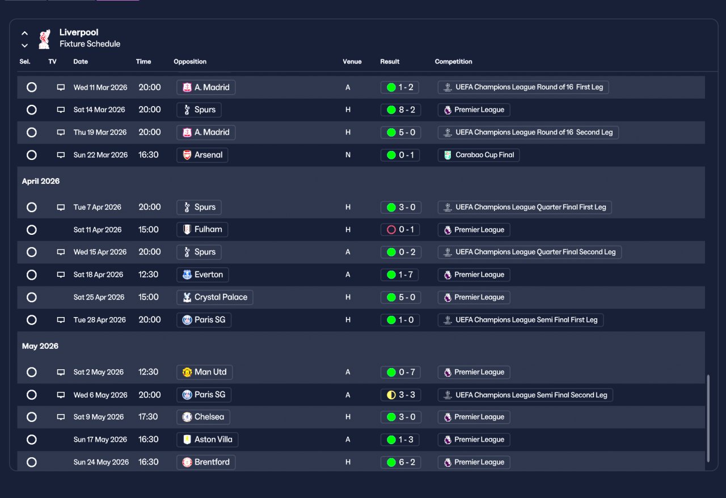726x498 pixels.
Task: Click the fixture list vertical scrollbar
Action: (708, 419)
